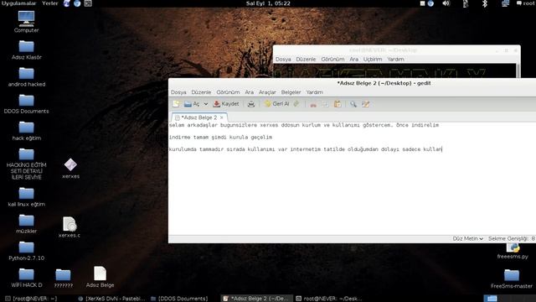Image resolution: width=536 pixels, height=302 pixels.
Task: Select the kali linux eğitim folder
Action: tap(26, 197)
